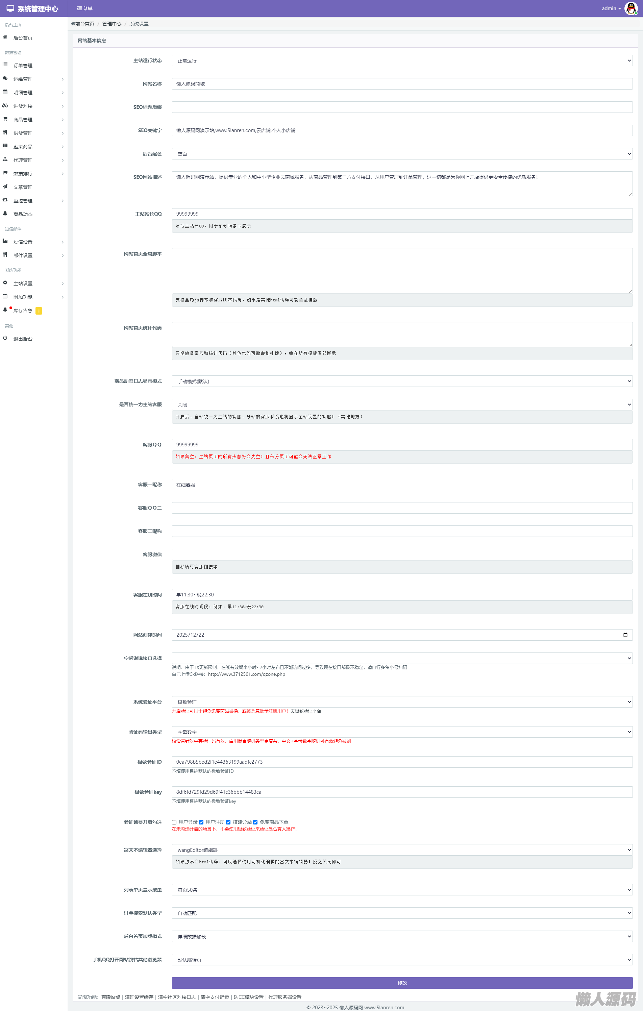
Task: Click the cubes icon beside 进货对接
Action: coord(5,105)
